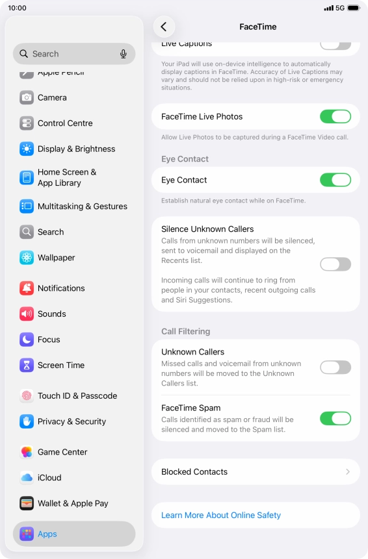This screenshot has height=559, width=368.
Task: Open Control Centre settings icon
Action: 27,123
